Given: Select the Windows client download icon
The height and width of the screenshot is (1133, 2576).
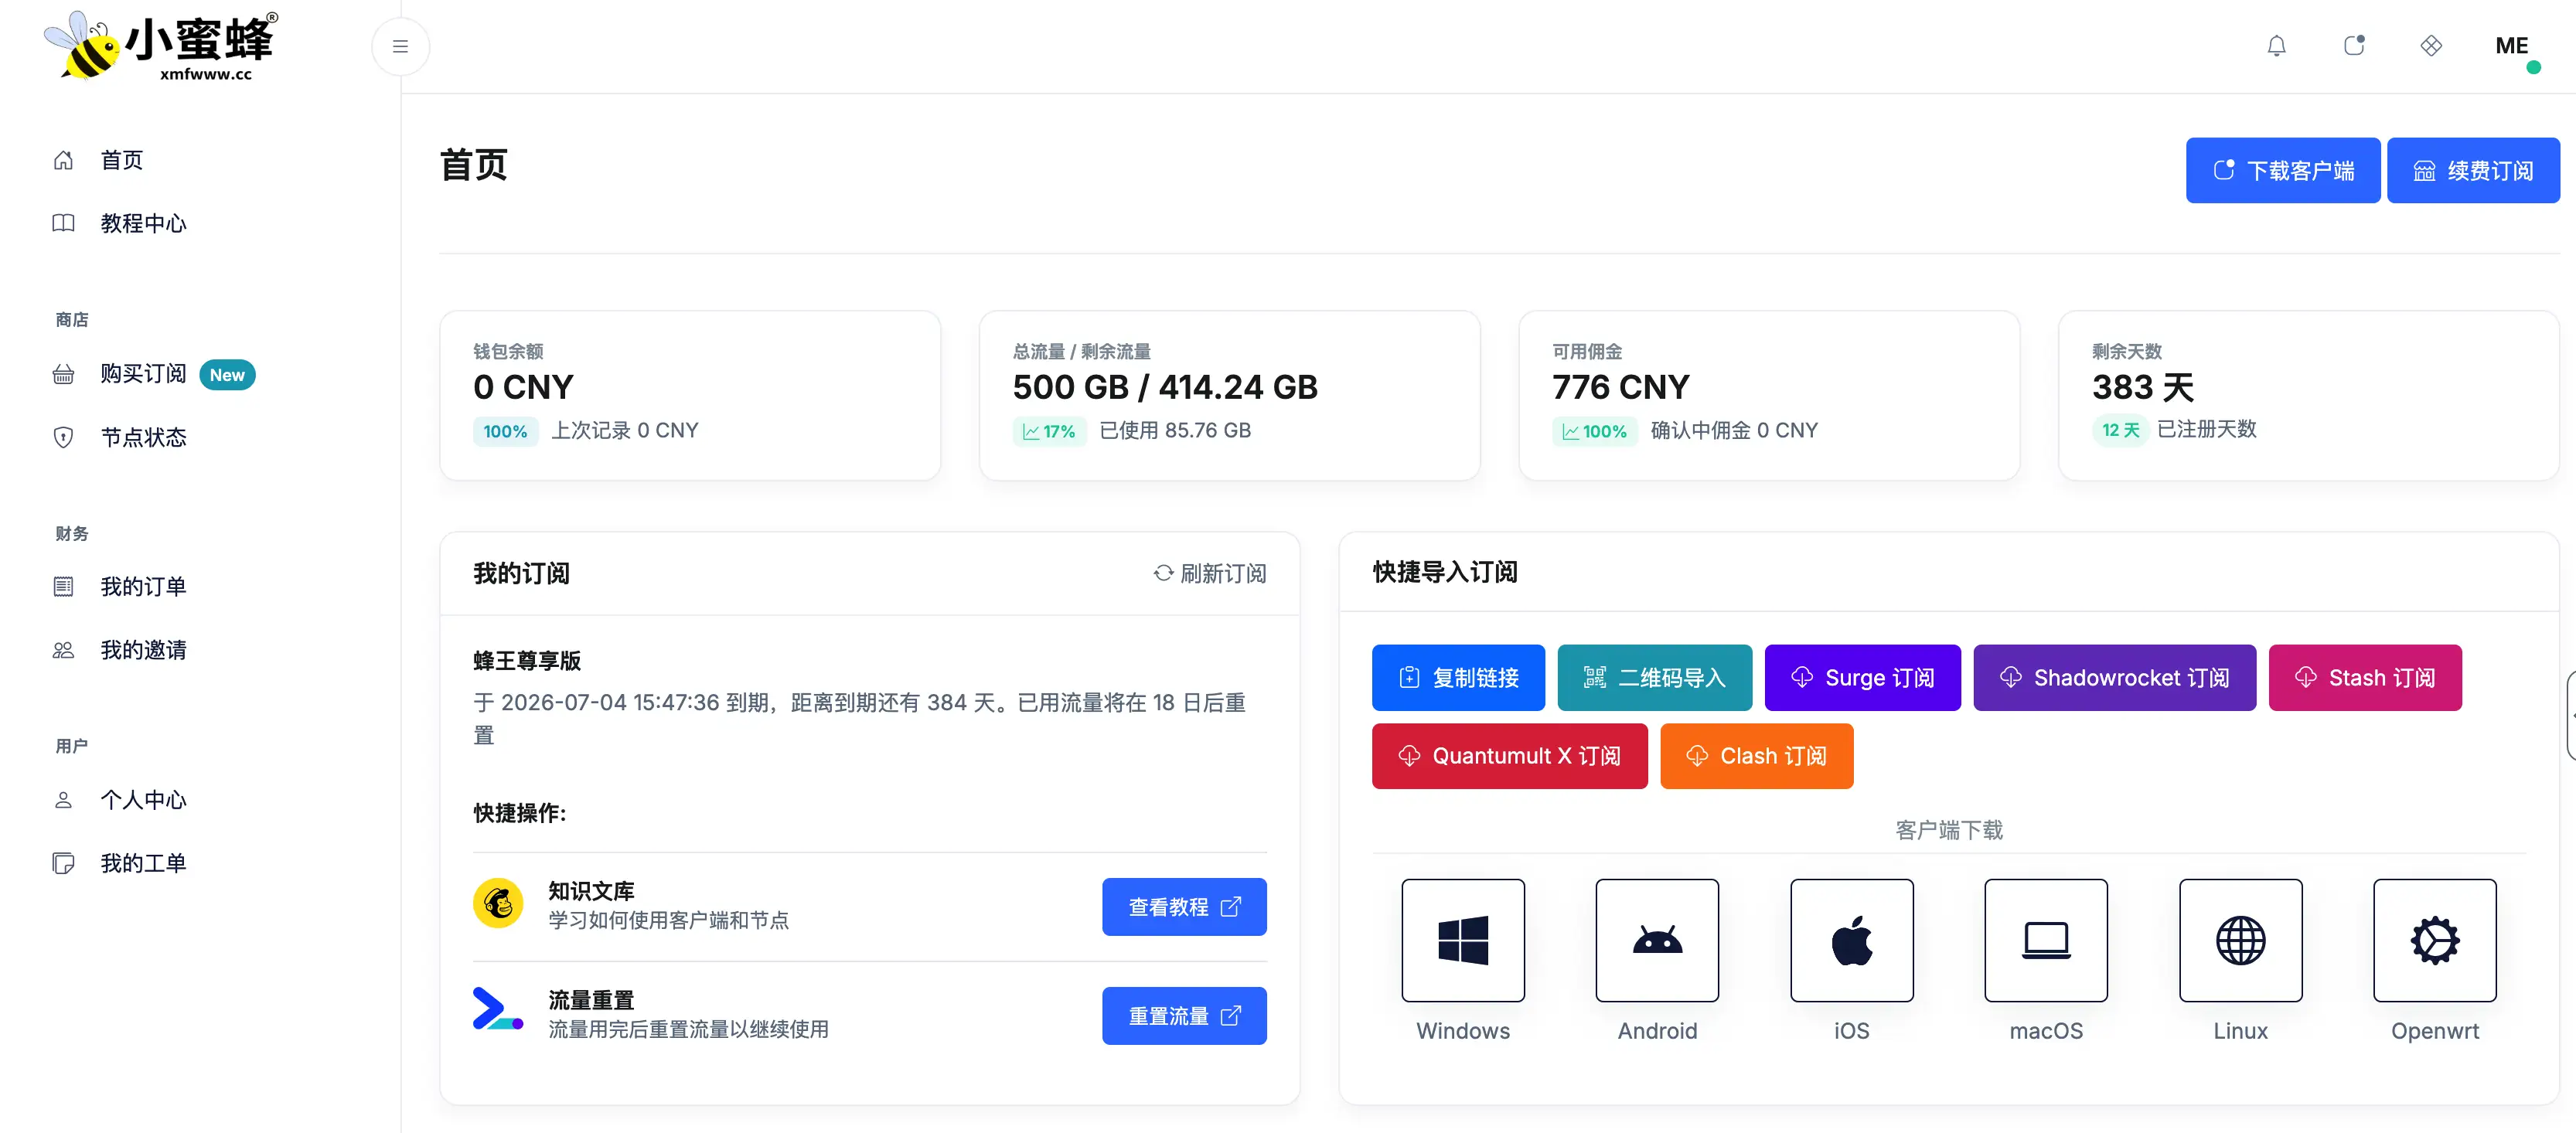Looking at the screenshot, I should (1462, 940).
